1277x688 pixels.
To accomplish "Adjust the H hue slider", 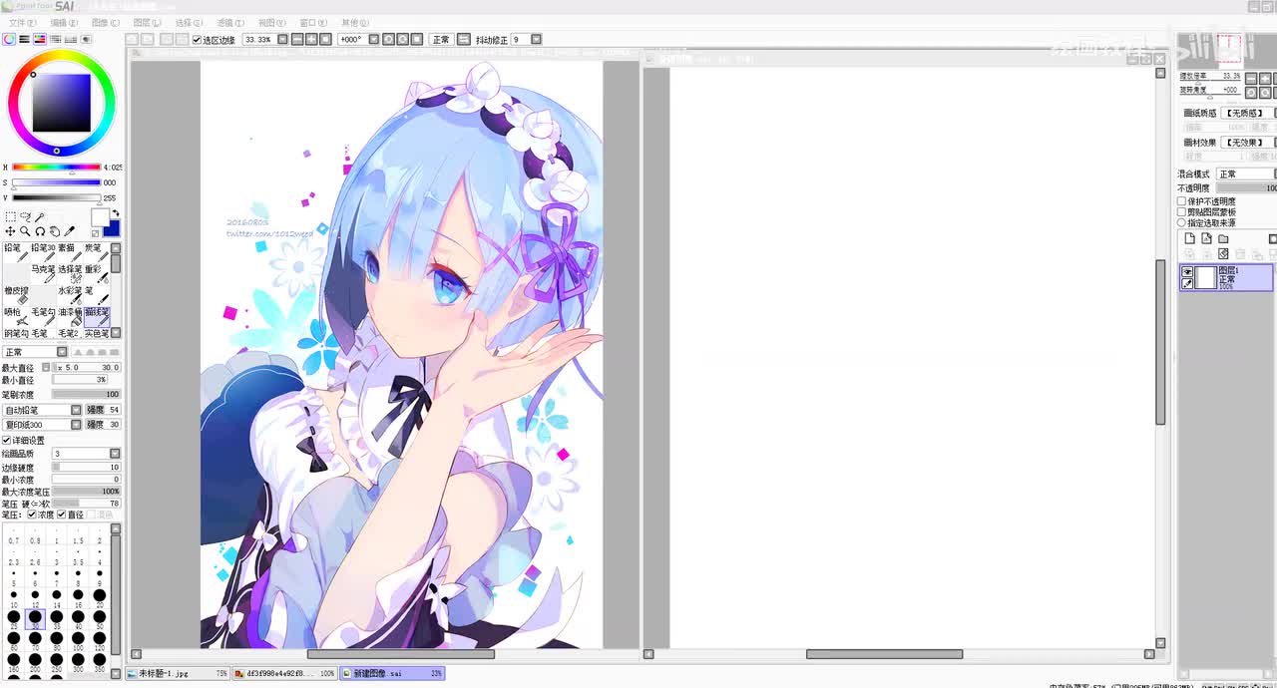I will point(56,168).
